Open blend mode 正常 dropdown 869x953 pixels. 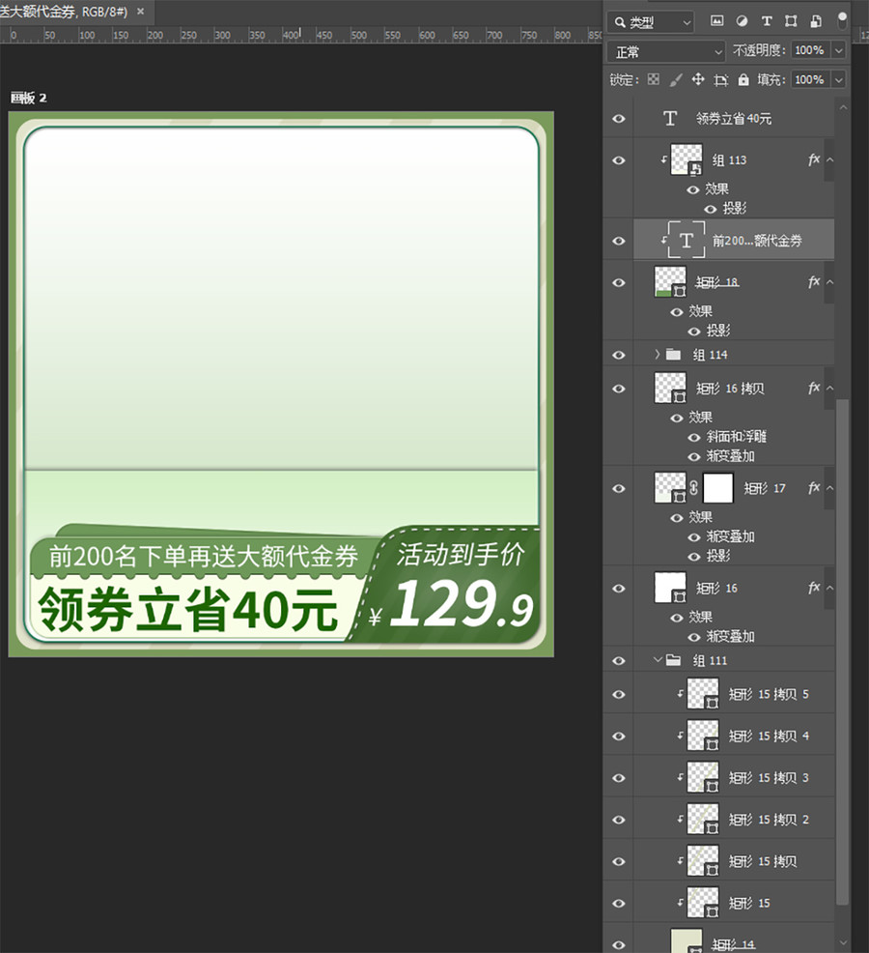tap(666, 51)
